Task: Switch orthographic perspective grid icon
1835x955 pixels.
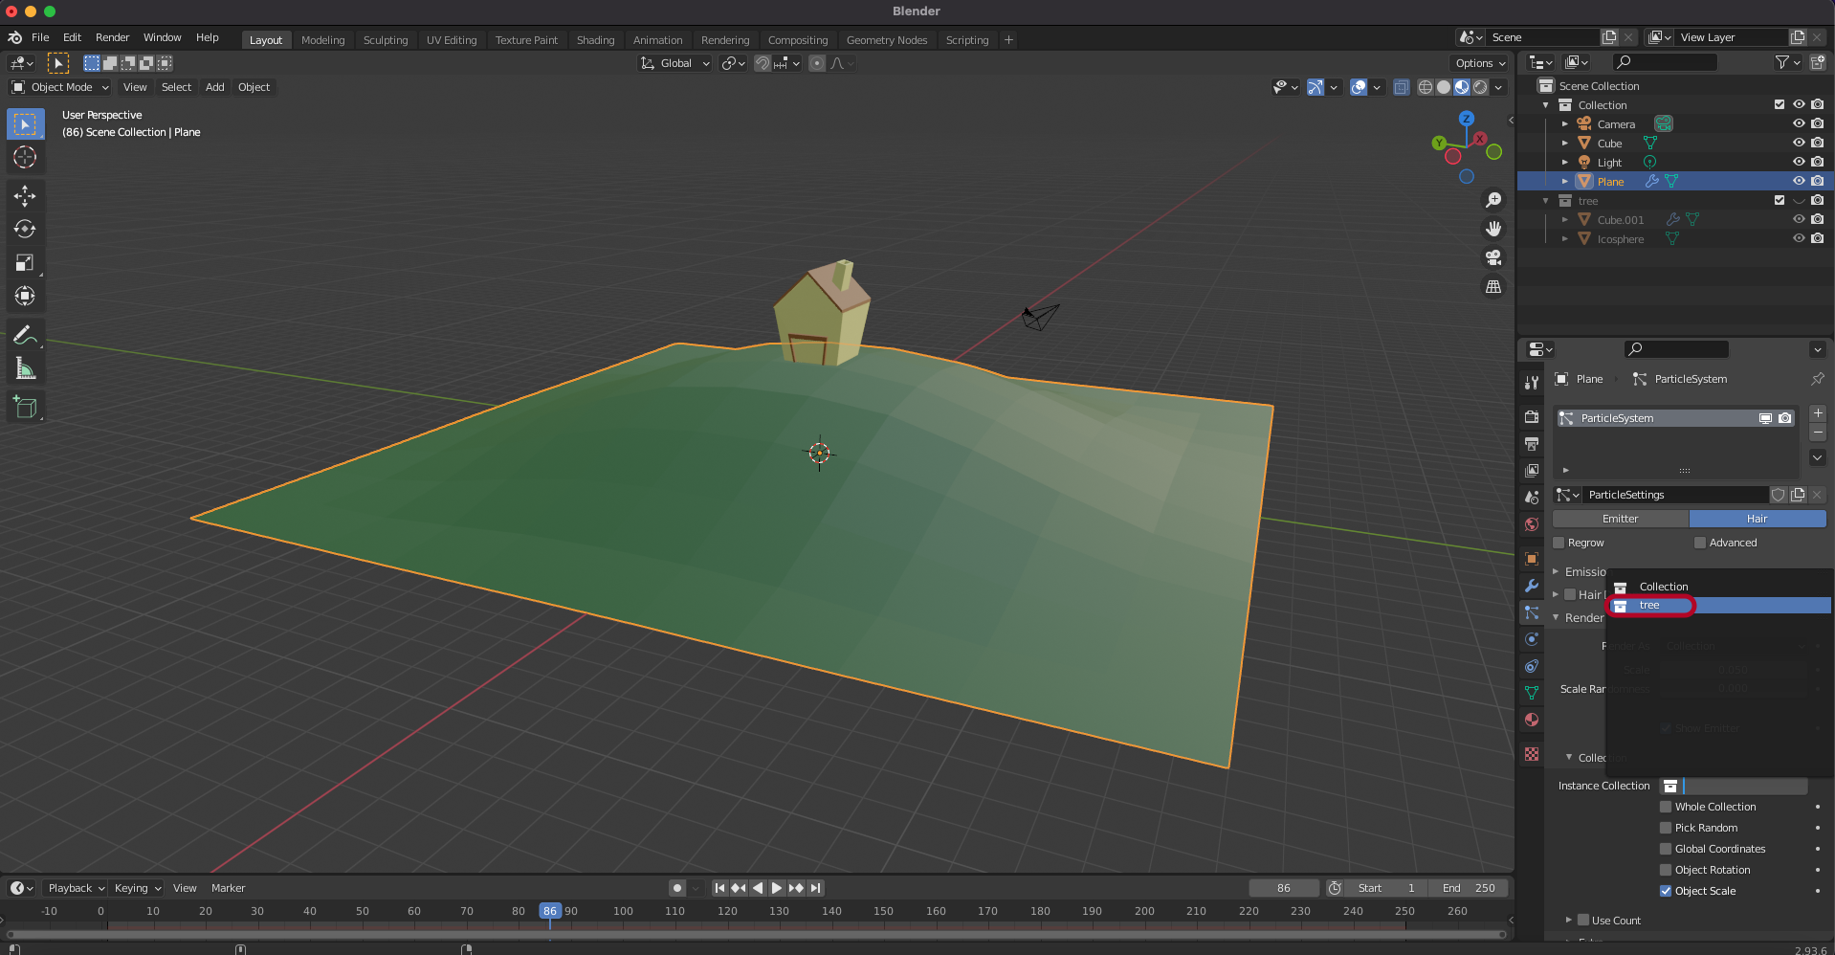Action: pyautogui.click(x=1492, y=286)
